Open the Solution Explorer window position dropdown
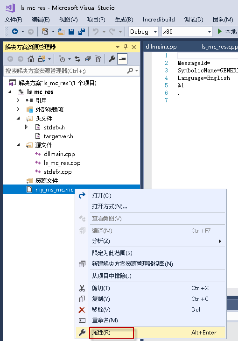Viewport: 238px width, 341px height. tap(118, 47)
